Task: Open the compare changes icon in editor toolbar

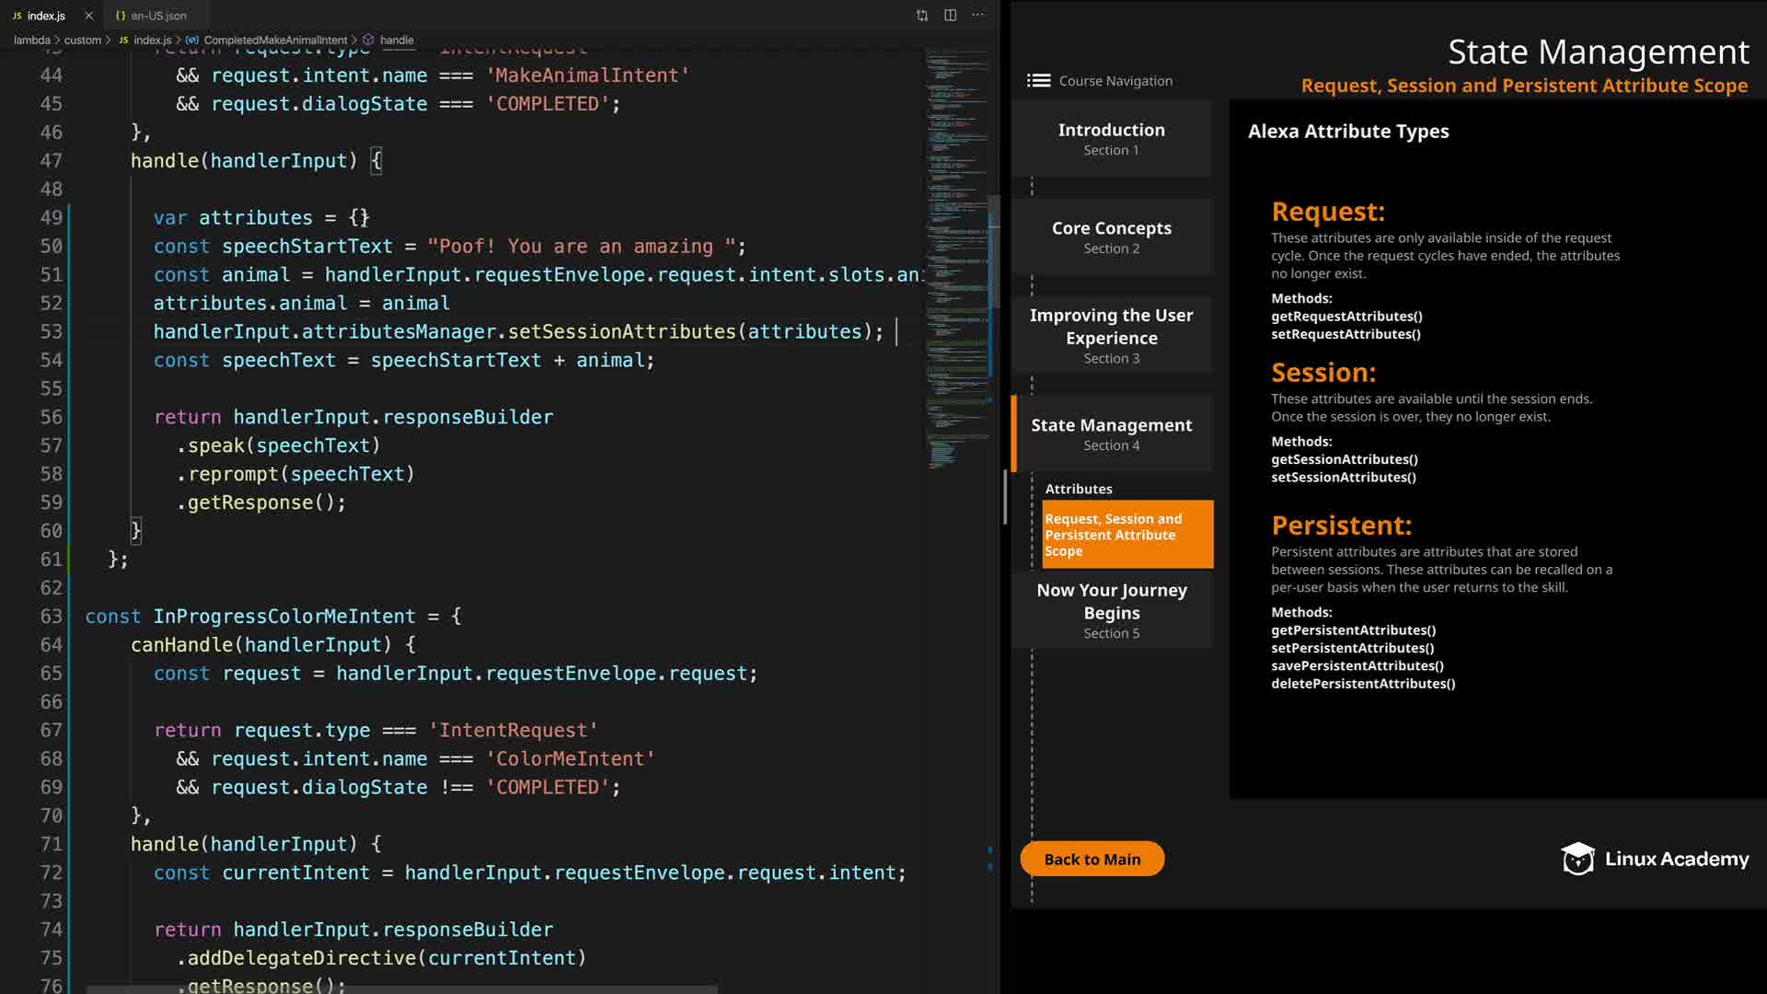Action: tap(922, 15)
